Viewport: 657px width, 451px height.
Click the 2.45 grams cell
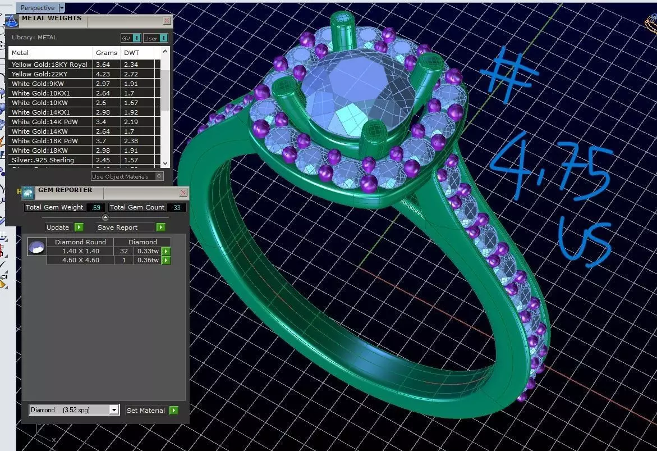107,160
